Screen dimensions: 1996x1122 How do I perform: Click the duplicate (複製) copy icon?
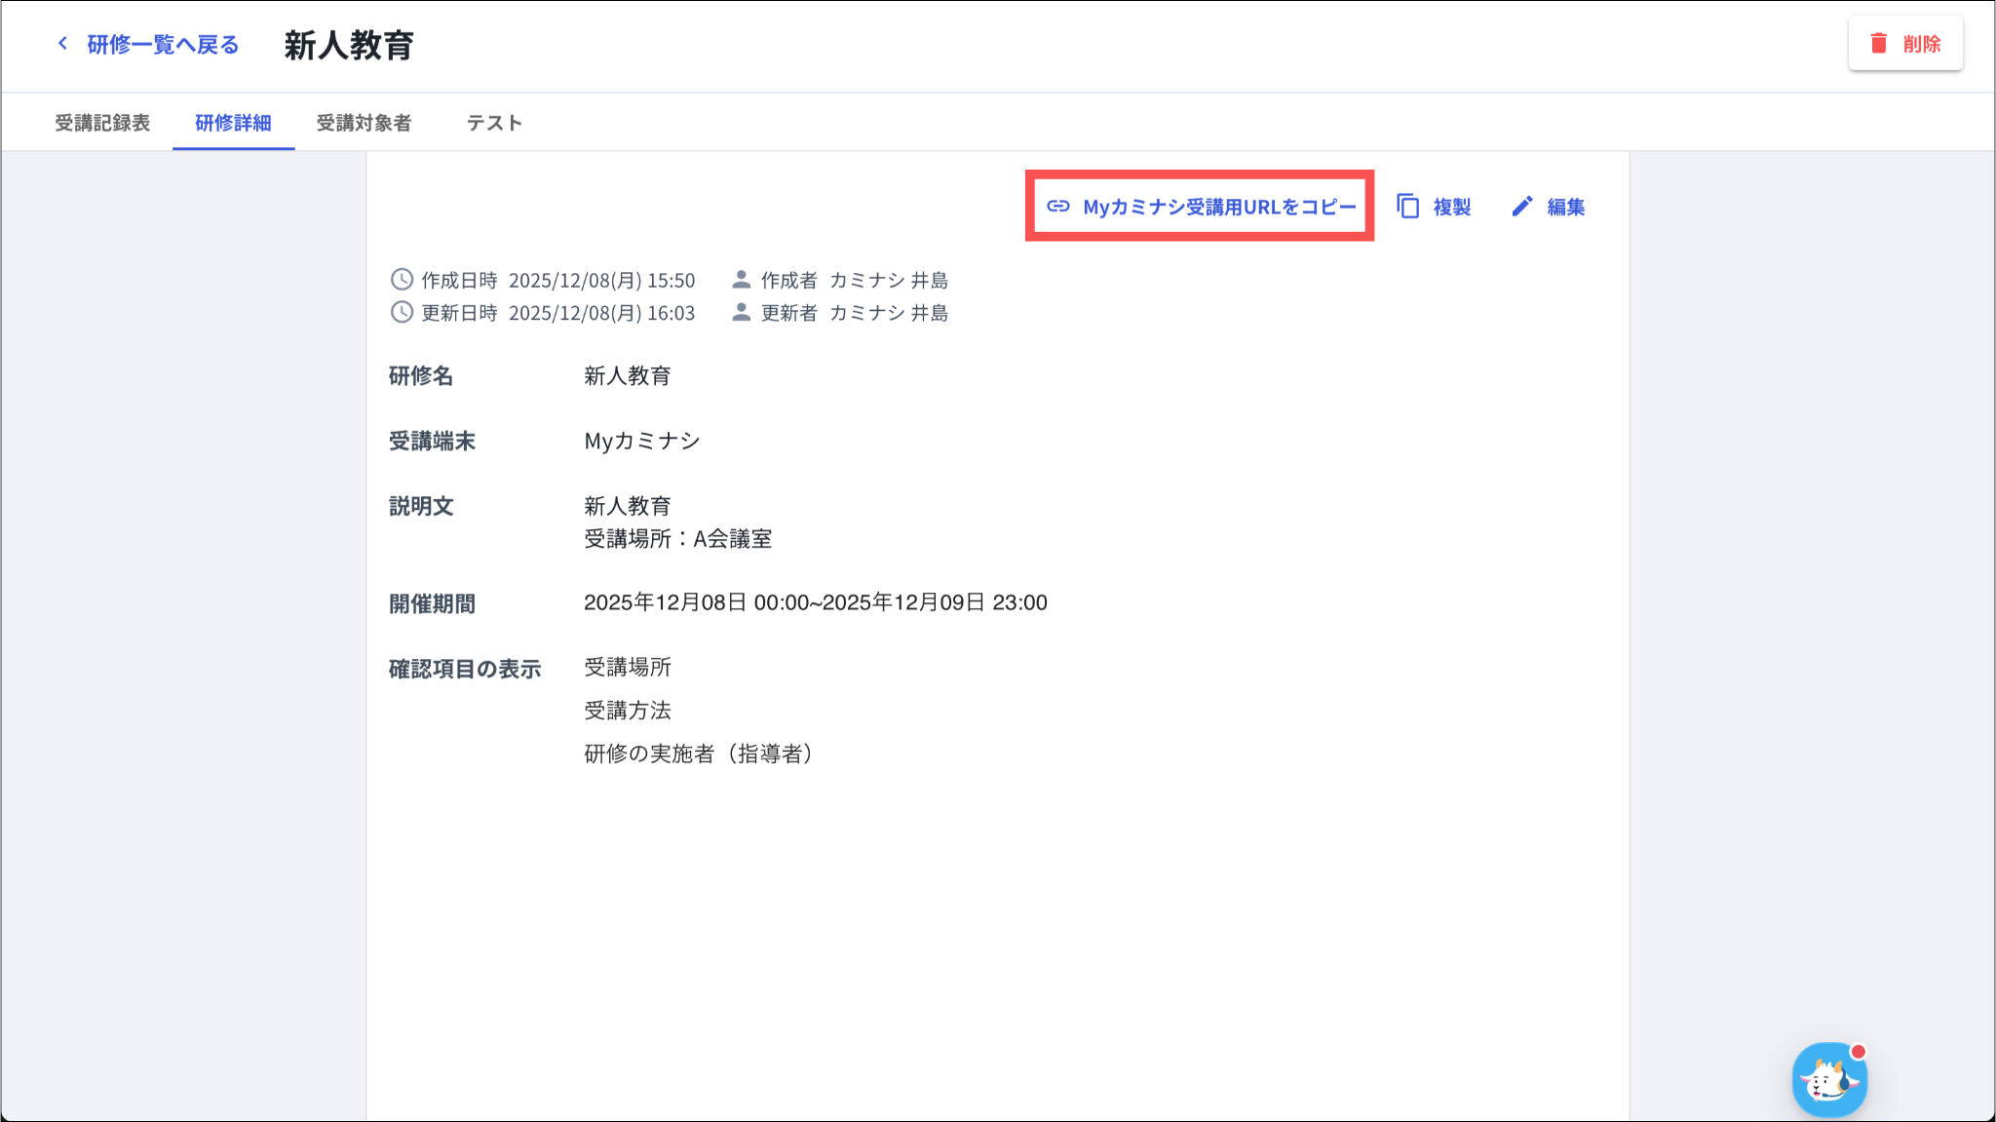click(1407, 207)
